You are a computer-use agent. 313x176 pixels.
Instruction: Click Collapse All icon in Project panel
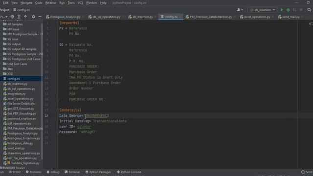25,17
